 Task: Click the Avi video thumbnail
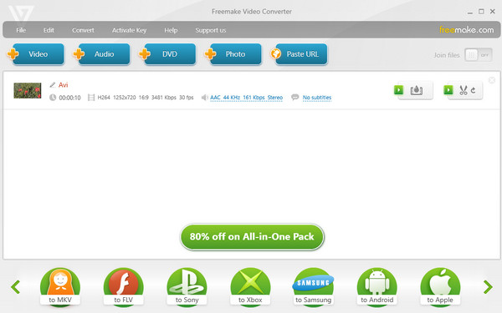[28, 90]
